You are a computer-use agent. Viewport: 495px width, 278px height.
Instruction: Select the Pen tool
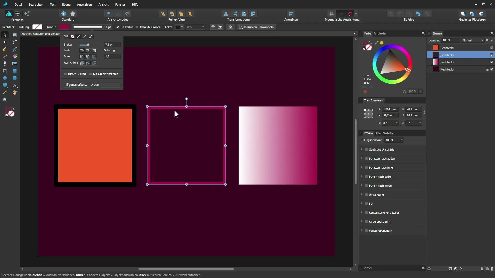point(5,49)
